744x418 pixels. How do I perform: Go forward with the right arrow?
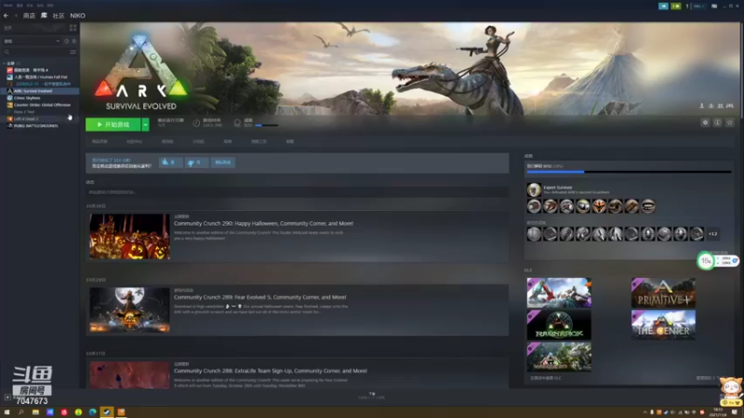[15, 16]
